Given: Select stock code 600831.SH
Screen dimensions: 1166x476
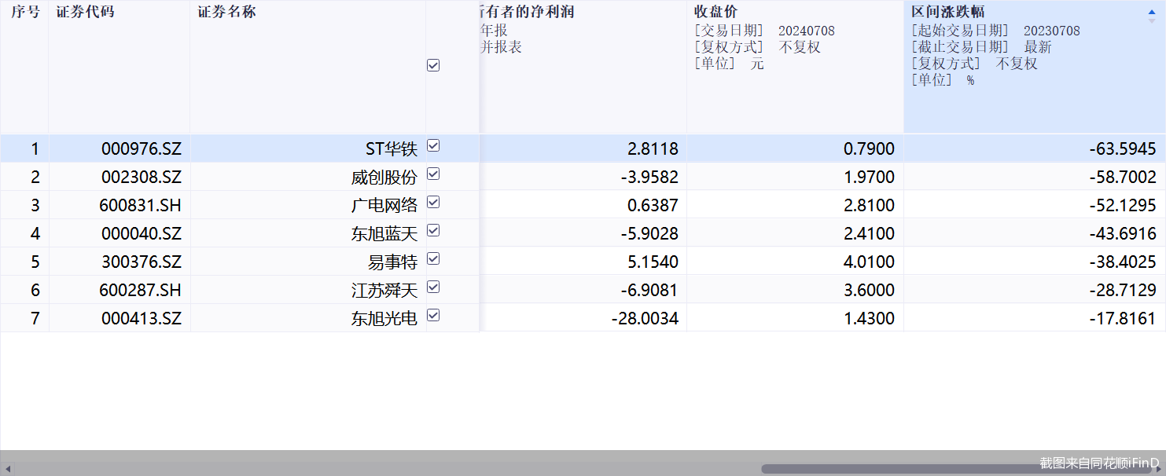Looking at the screenshot, I should point(140,206).
